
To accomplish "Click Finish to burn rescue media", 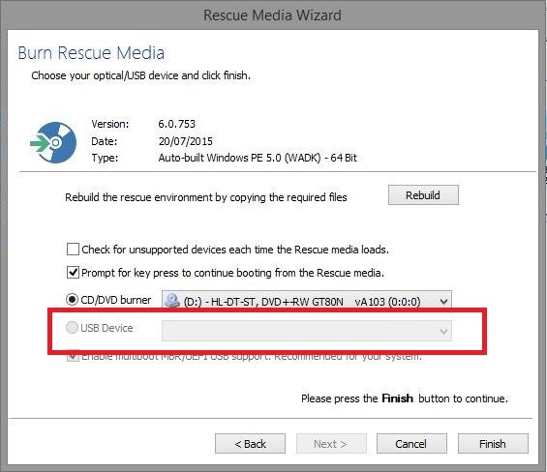I will pos(493,443).
